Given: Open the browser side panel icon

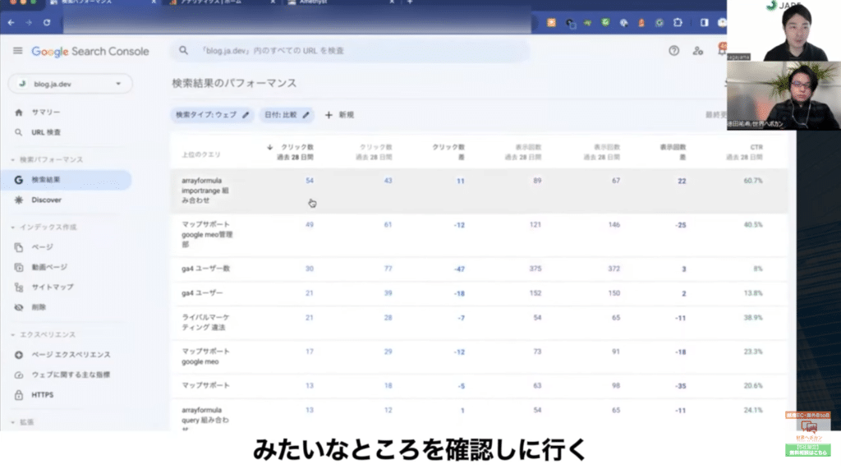Looking at the screenshot, I should pyautogui.click(x=704, y=22).
